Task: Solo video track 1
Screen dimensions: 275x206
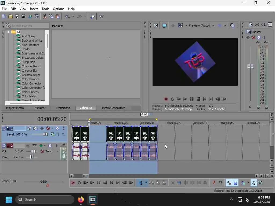Action: 64,128
